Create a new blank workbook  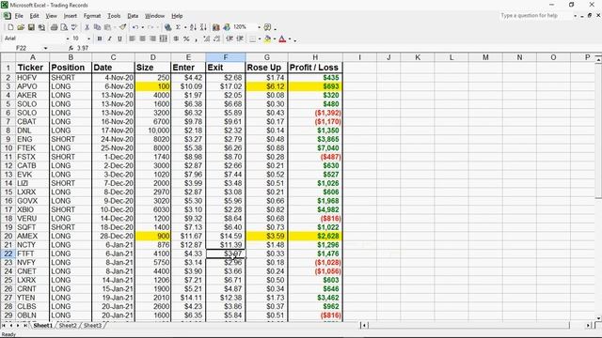tap(10, 27)
